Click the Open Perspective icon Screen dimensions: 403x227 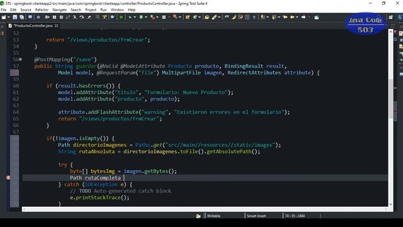pos(390,17)
